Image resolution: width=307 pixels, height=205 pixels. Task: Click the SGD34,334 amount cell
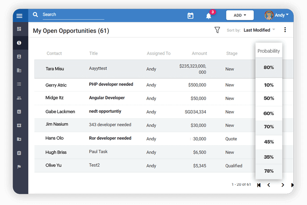(196, 112)
